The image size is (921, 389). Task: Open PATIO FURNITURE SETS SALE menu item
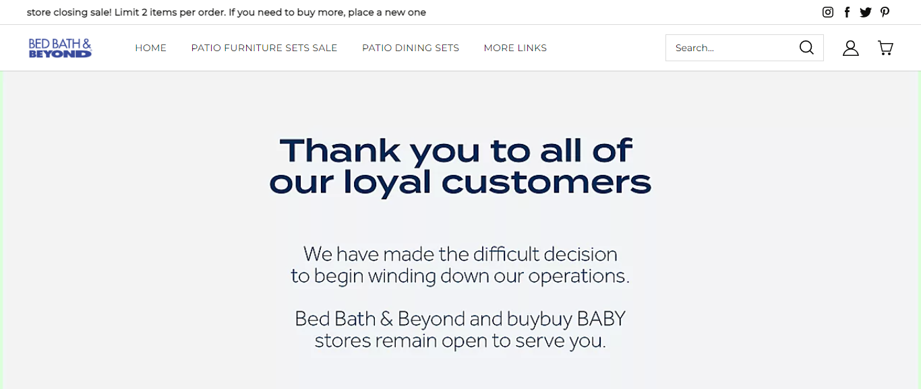click(x=264, y=48)
